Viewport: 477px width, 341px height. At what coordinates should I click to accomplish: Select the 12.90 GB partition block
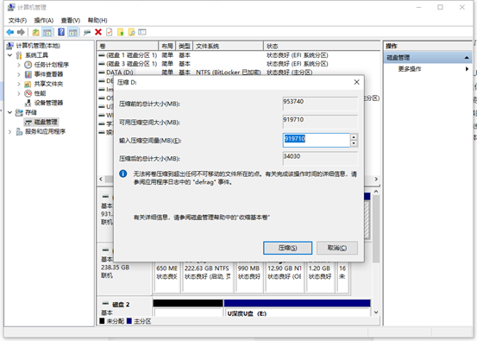pos(285,276)
